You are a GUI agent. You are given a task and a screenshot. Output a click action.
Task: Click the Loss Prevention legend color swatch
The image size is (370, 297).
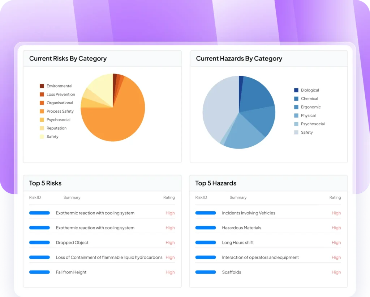click(x=42, y=95)
